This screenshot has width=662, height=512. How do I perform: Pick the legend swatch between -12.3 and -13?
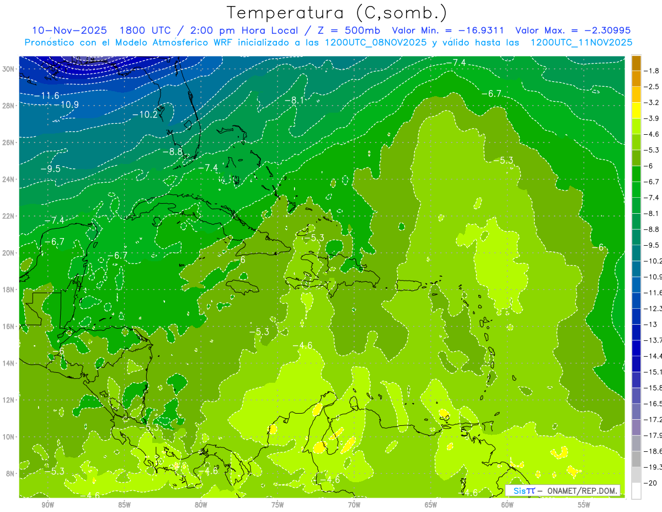tap(636, 316)
